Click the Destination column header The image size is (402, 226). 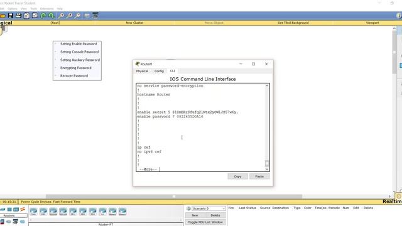click(x=281, y=208)
